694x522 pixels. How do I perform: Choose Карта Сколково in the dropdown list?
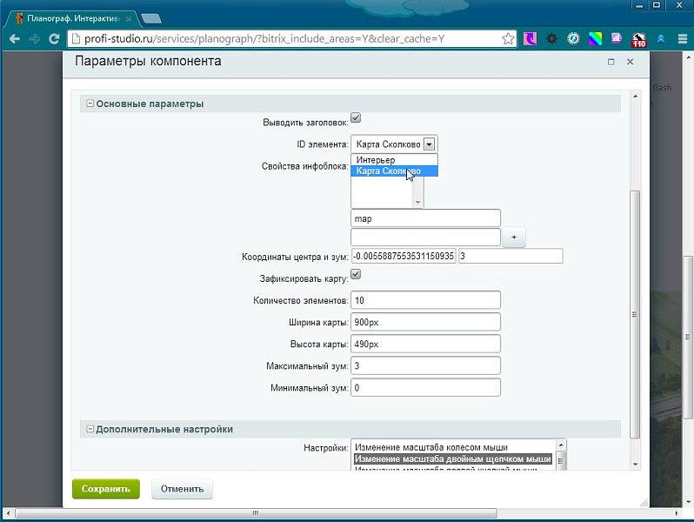pos(388,171)
